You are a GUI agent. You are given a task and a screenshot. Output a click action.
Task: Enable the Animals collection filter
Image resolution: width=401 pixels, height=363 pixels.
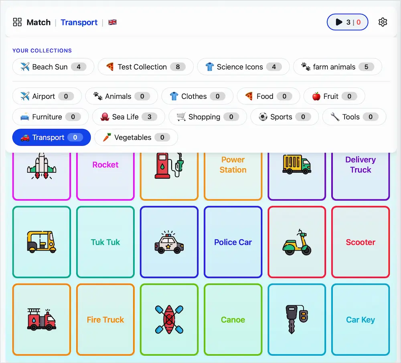(x=122, y=96)
